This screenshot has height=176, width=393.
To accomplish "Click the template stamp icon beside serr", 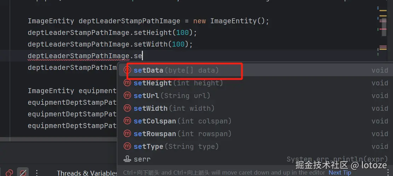I will click(127, 159).
